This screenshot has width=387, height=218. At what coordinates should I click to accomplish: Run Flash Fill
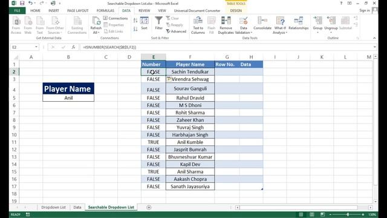click(x=211, y=25)
